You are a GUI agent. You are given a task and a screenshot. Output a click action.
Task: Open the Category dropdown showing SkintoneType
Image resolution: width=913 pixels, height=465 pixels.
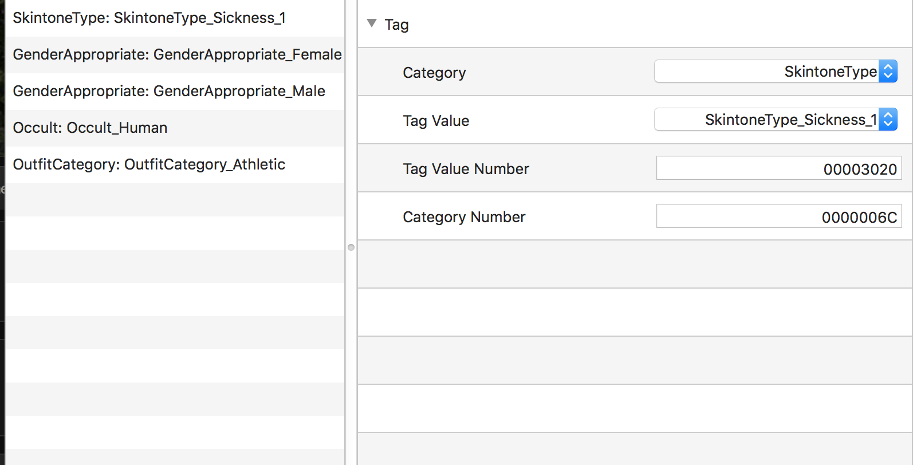pos(776,72)
